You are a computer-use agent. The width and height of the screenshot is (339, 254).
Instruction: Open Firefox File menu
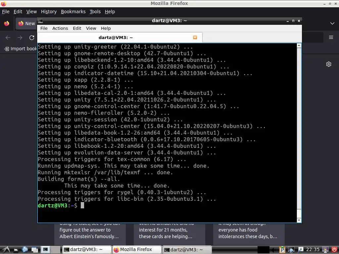point(6,12)
